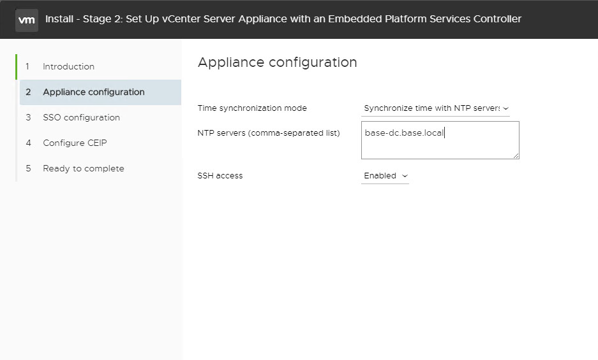Click step number 1 in the wizard sidebar
Viewport: 598px width, 360px height.
click(28, 66)
